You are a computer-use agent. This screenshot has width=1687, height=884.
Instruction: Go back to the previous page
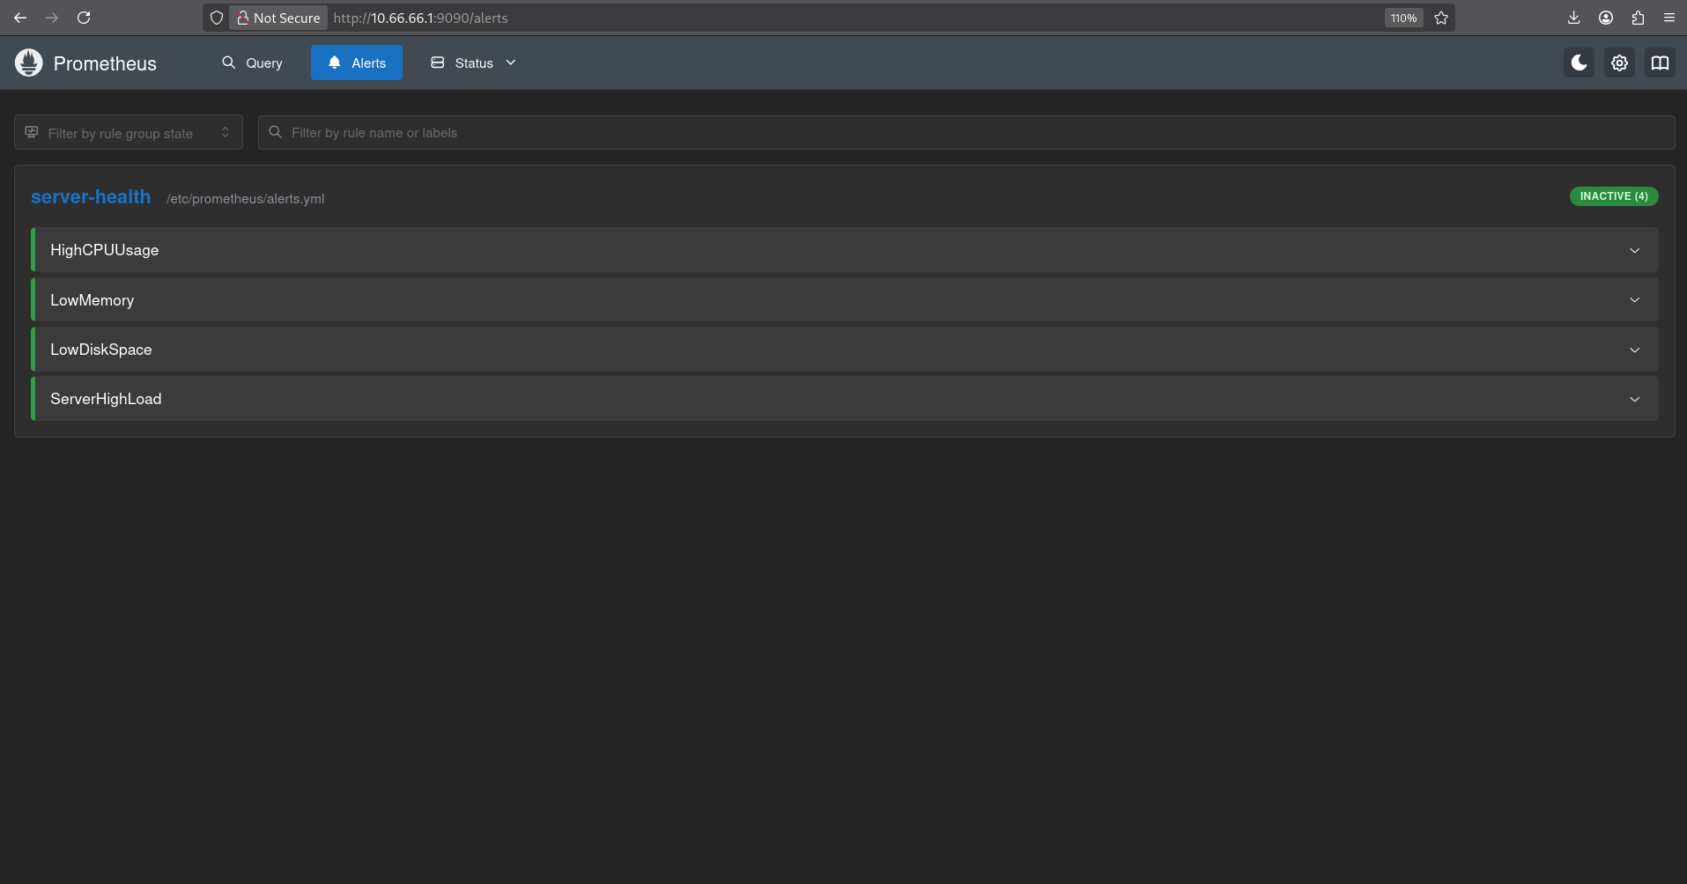click(x=20, y=18)
